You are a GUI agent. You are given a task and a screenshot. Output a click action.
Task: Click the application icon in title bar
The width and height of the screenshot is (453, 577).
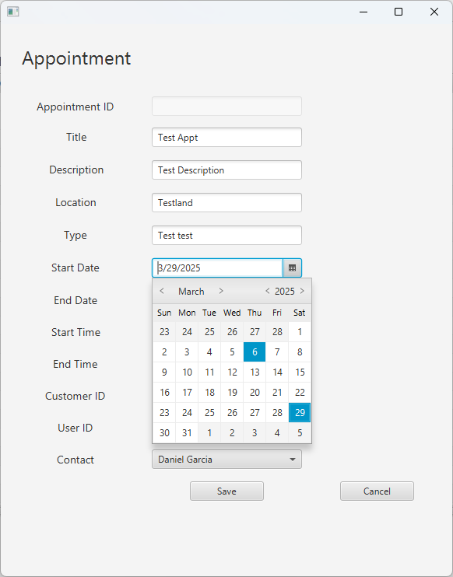click(13, 12)
